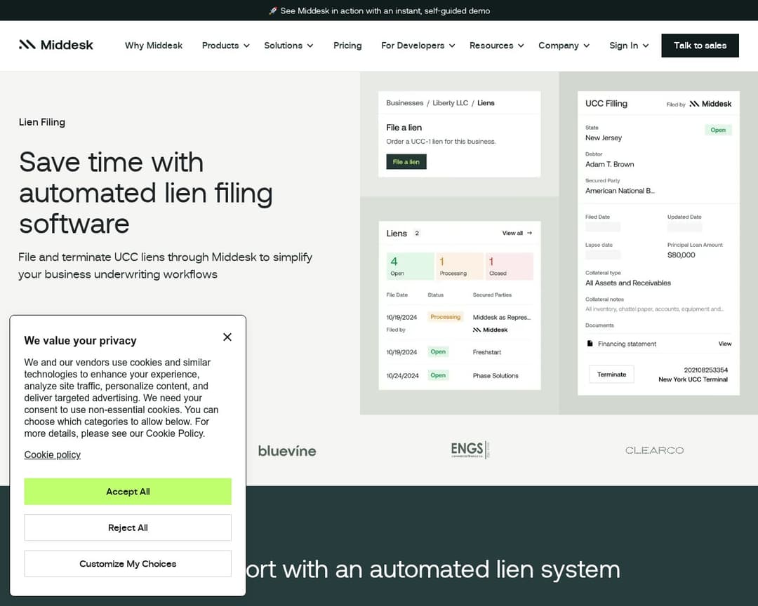Viewport: 758px width, 606px height.
Task: Open the Sign In dropdown
Action: pyautogui.click(x=629, y=46)
